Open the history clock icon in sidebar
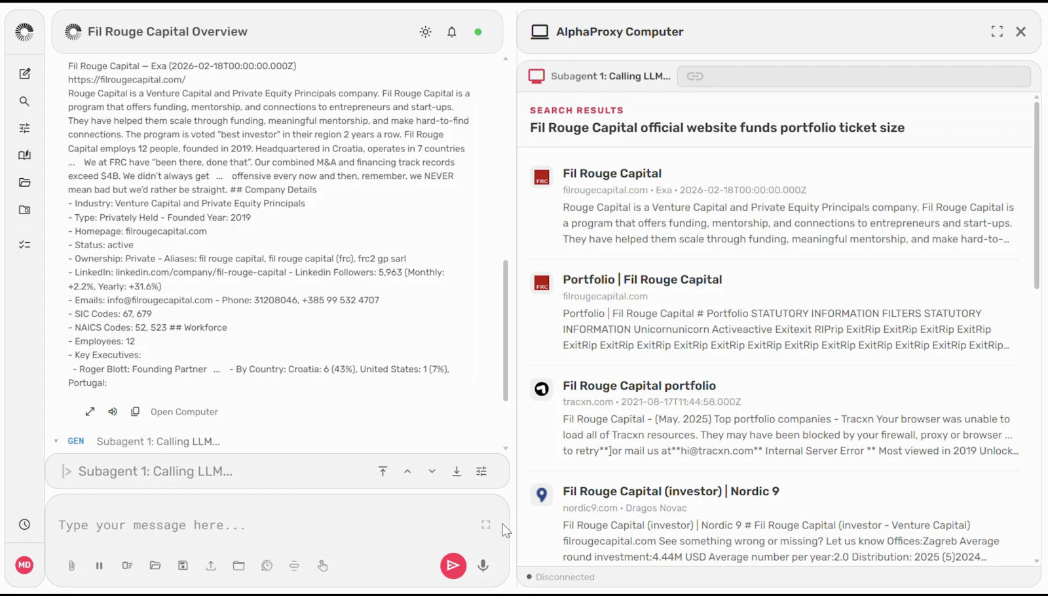This screenshot has width=1048, height=596. click(x=24, y=525)
